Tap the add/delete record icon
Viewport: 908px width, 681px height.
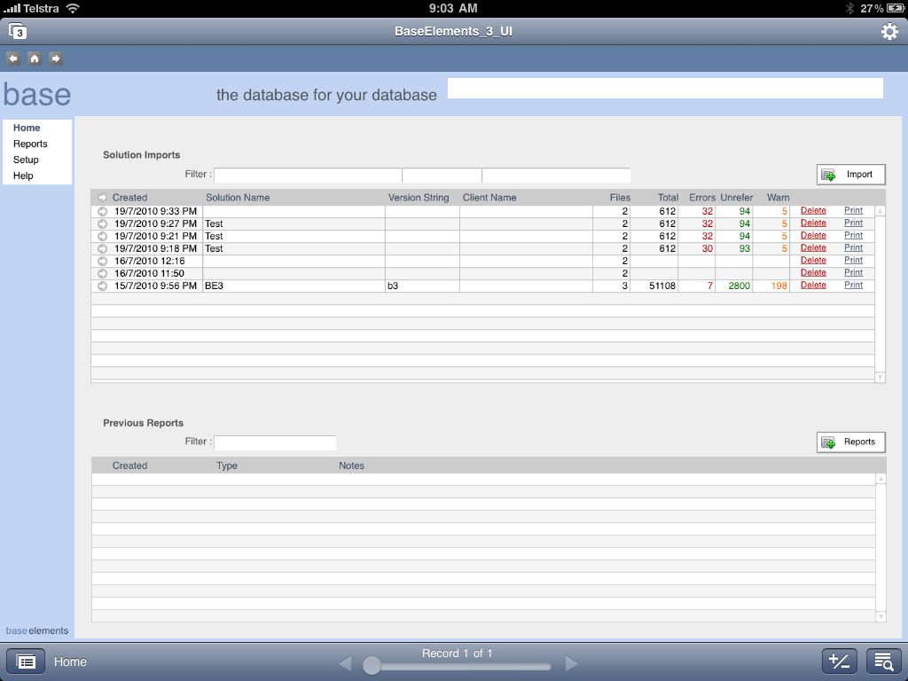tap(839, 661)
